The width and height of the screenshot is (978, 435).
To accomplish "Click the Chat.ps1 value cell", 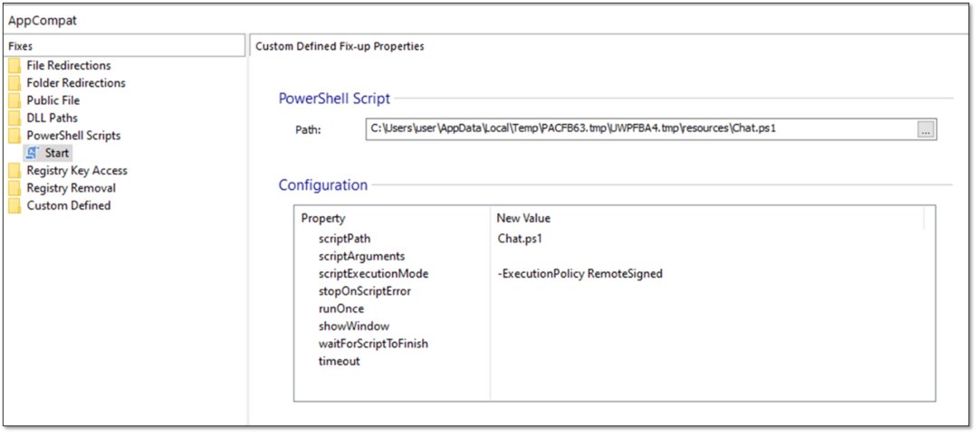I will pos(520,239).
